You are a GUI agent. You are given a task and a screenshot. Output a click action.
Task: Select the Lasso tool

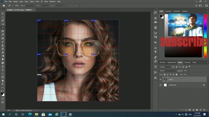pos(3,20)
